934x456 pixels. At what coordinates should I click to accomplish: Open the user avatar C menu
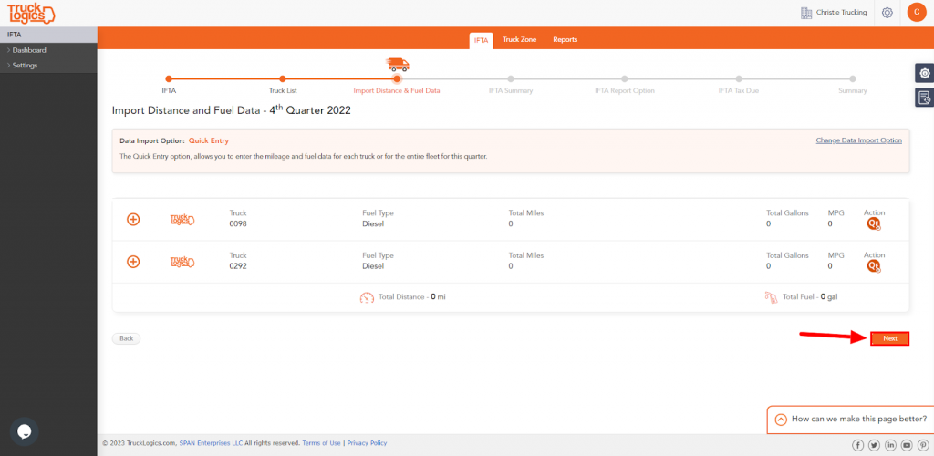click(917, 13)
